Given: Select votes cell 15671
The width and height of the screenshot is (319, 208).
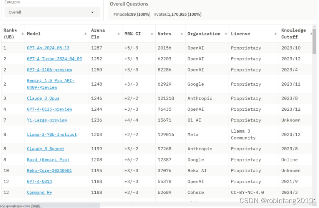Looking at the screenshot, I should (164, 120).
